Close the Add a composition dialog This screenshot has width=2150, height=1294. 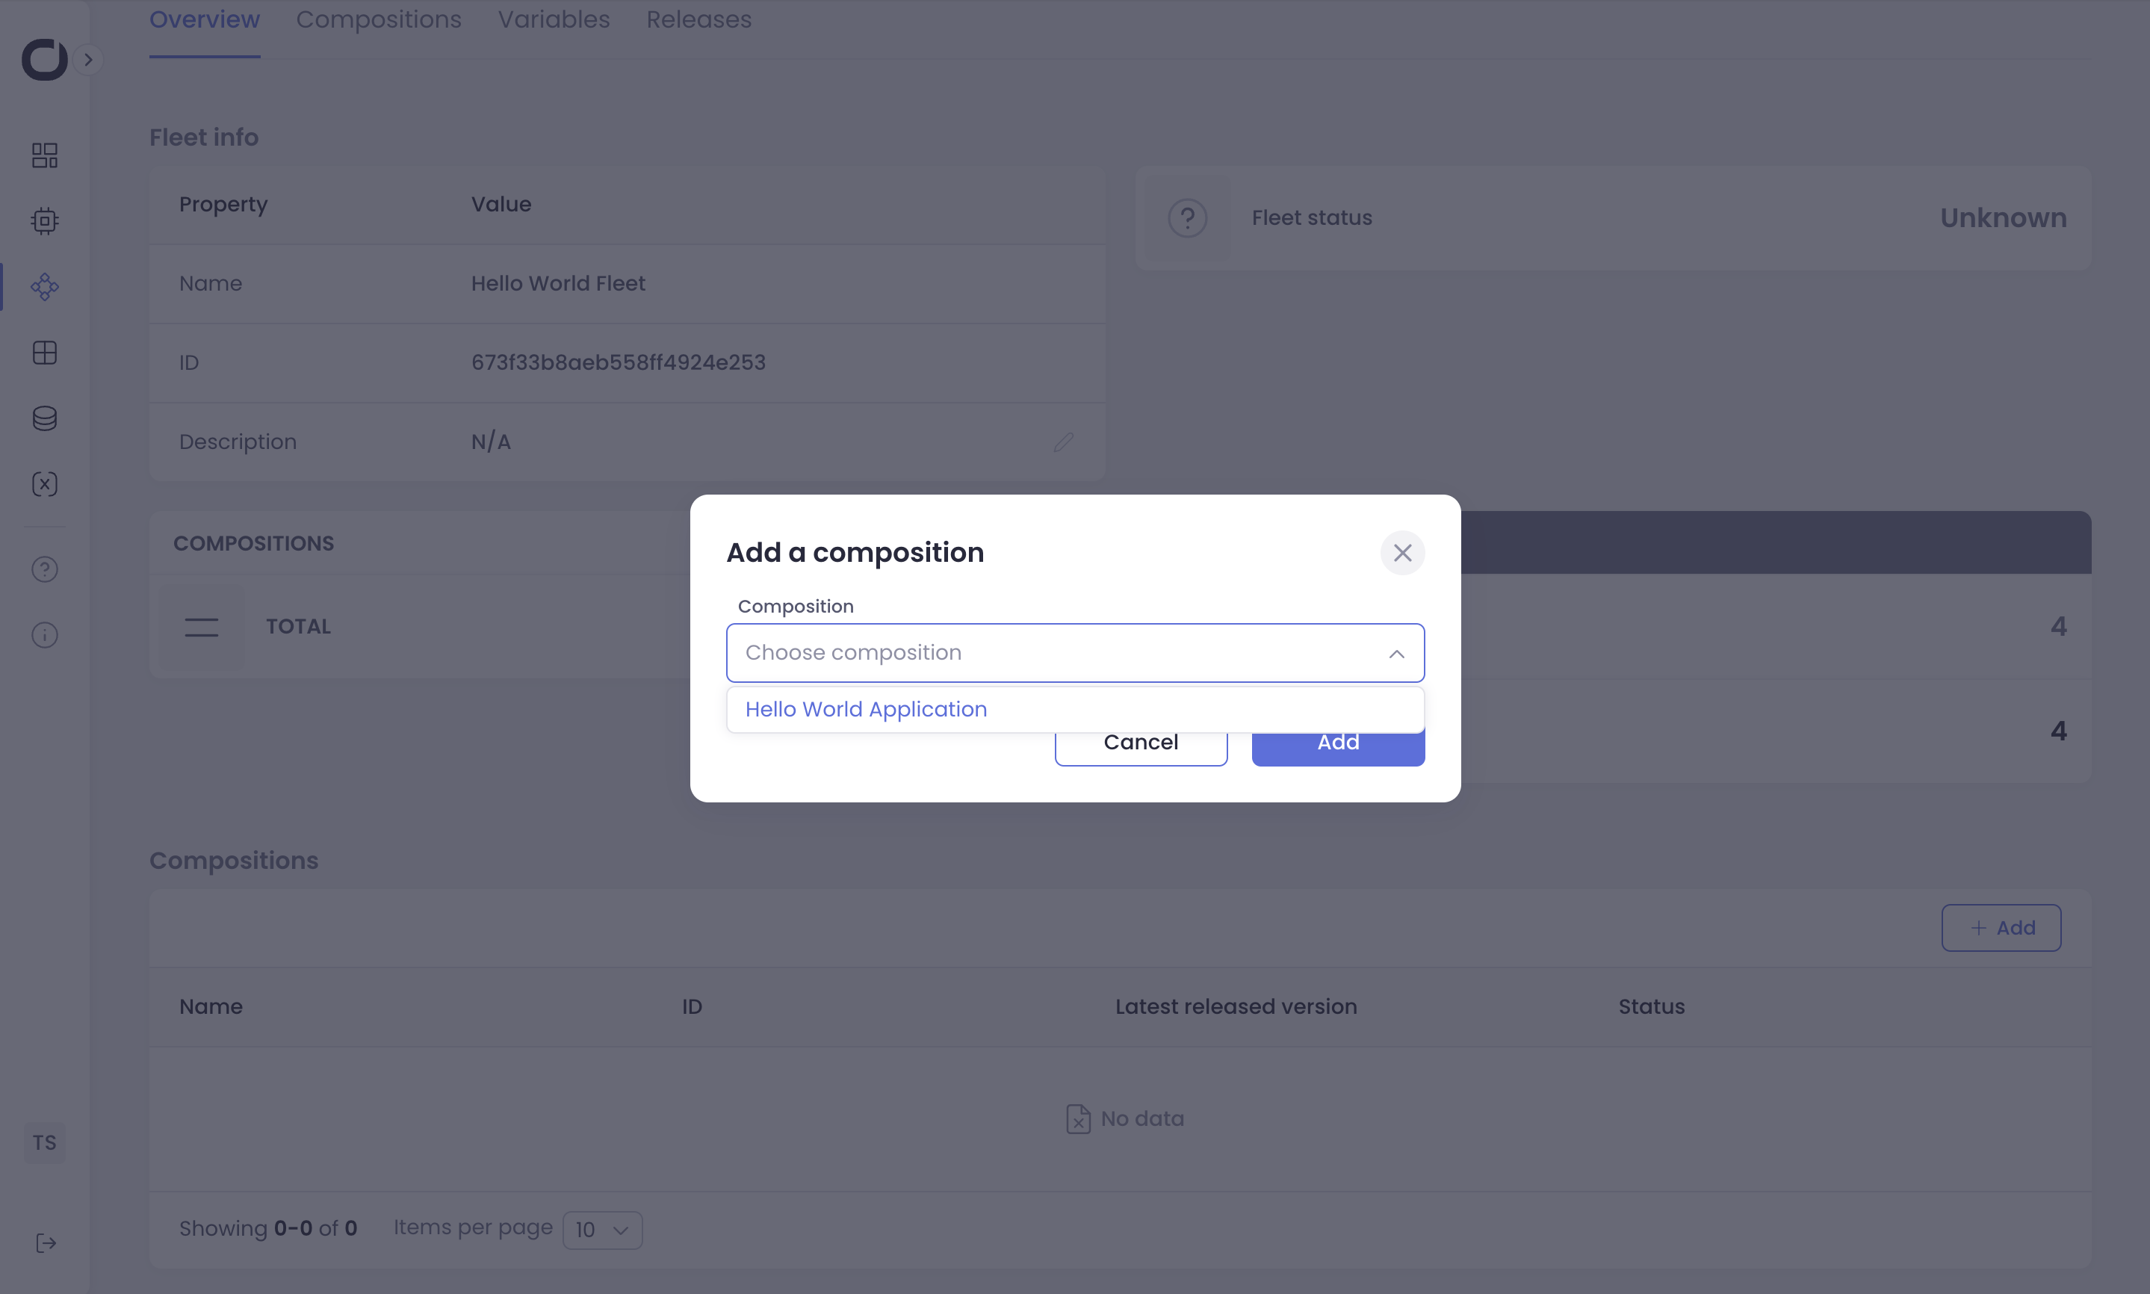(x=1402, y=553)
